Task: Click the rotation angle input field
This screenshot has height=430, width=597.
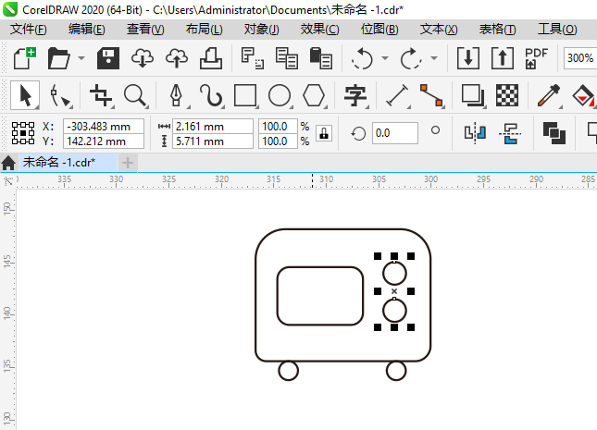Action: [x=394, y=133]
